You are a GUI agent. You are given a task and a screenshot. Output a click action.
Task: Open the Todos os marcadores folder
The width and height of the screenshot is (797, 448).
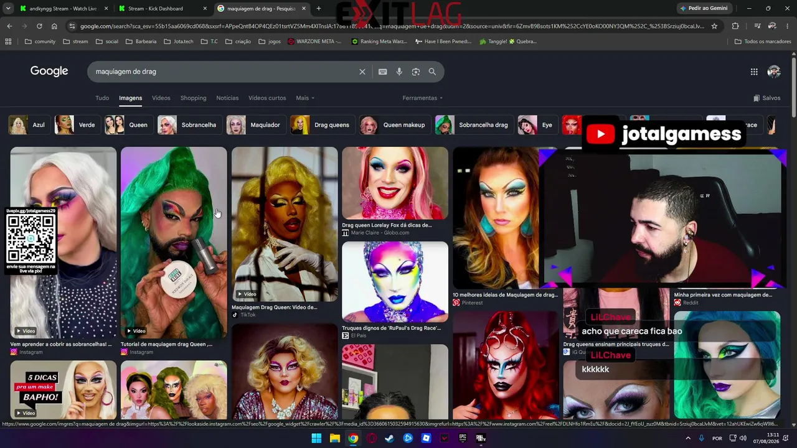tap(763, 42)
